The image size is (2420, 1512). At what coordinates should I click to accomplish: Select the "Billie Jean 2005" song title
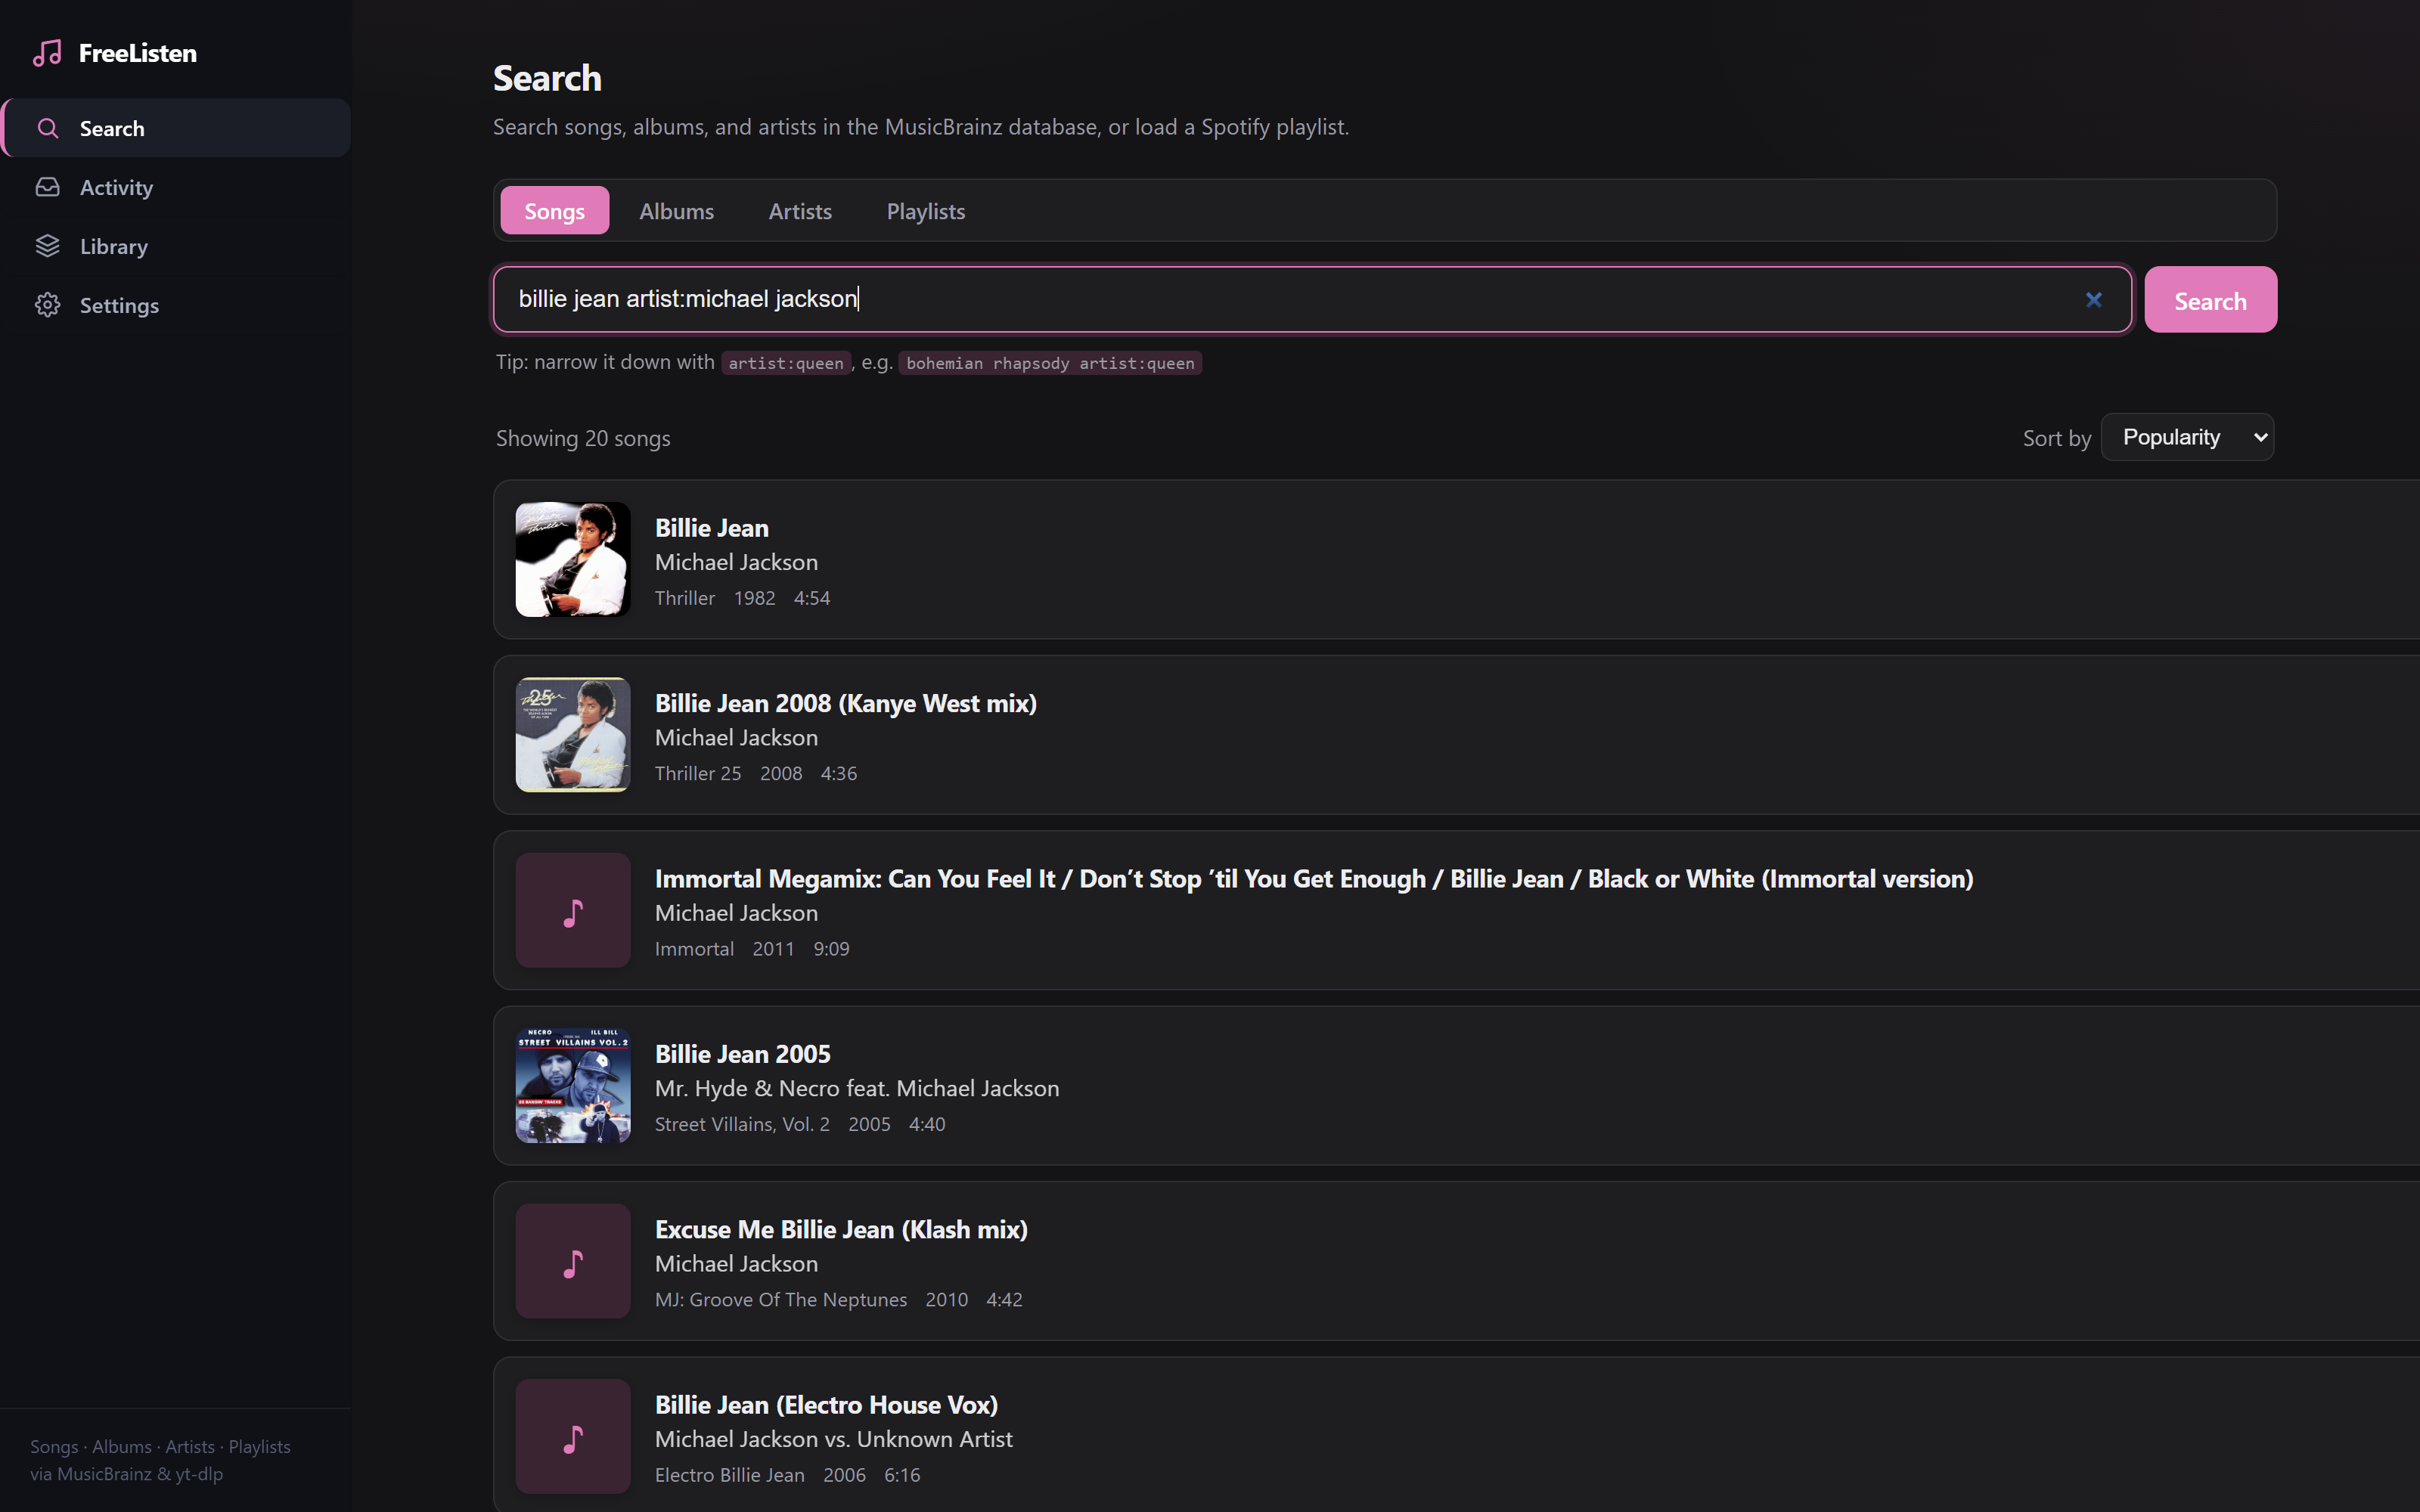click(743, 1054)
